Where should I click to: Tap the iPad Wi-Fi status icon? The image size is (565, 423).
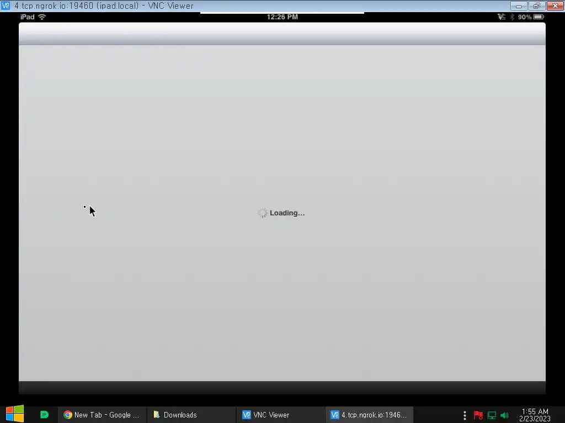pos(42,17)
